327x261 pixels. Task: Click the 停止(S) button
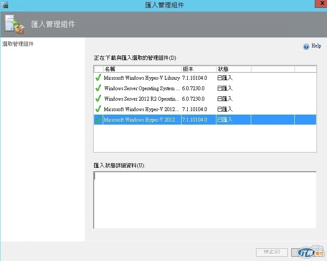point(272,252)
